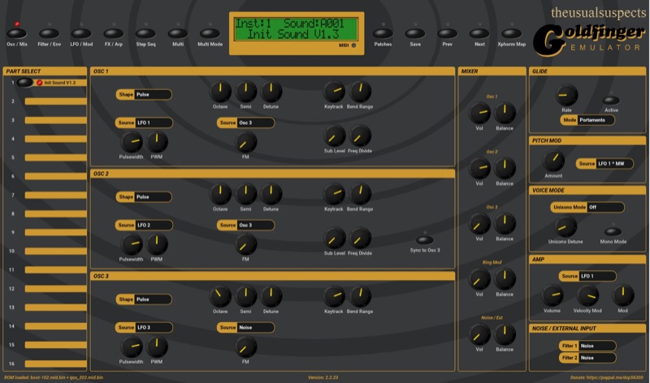Viewport: 650px width, 383px height.
Task: Toggle Mono Mode in Voice Mode
Action: tap(613, 231)
